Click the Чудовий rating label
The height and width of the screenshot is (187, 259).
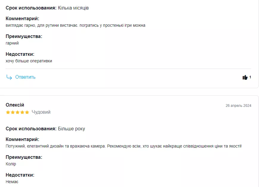coord(41,112)
